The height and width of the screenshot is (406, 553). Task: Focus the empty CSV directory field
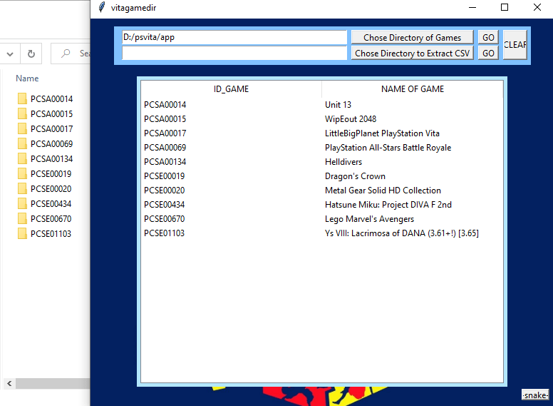234,54
